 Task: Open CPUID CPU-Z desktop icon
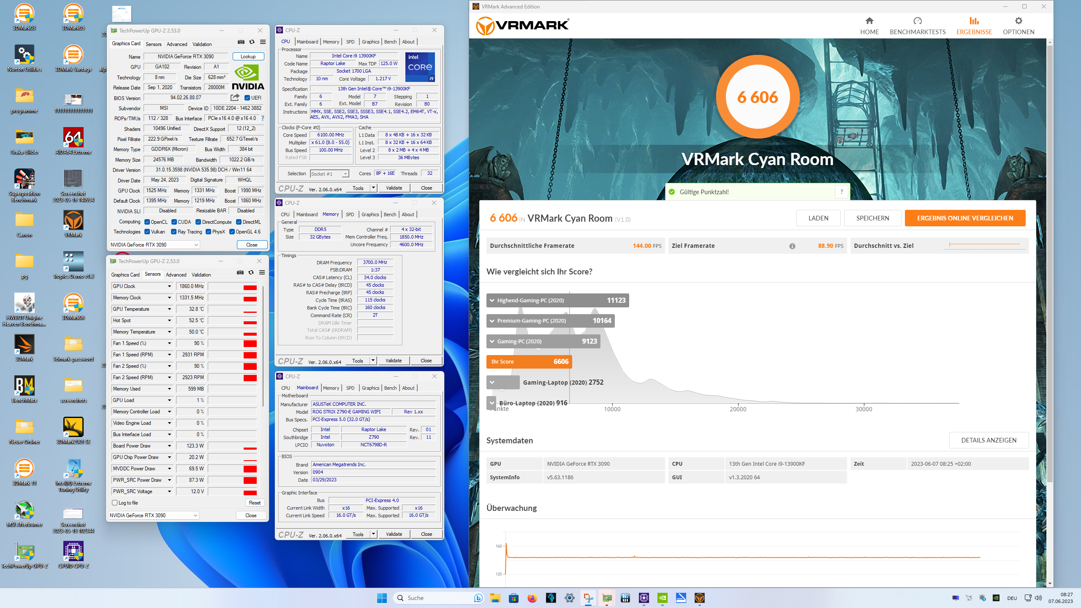[x=73, y=555]
